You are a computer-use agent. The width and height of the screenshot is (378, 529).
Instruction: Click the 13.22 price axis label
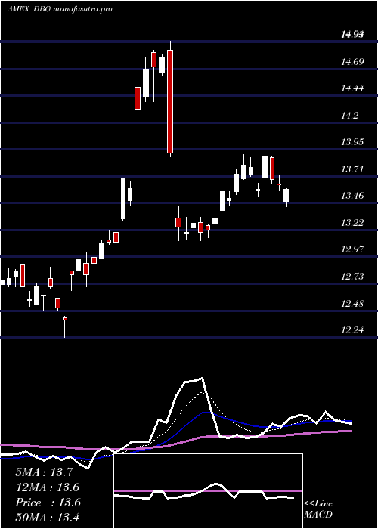point(352,223)
